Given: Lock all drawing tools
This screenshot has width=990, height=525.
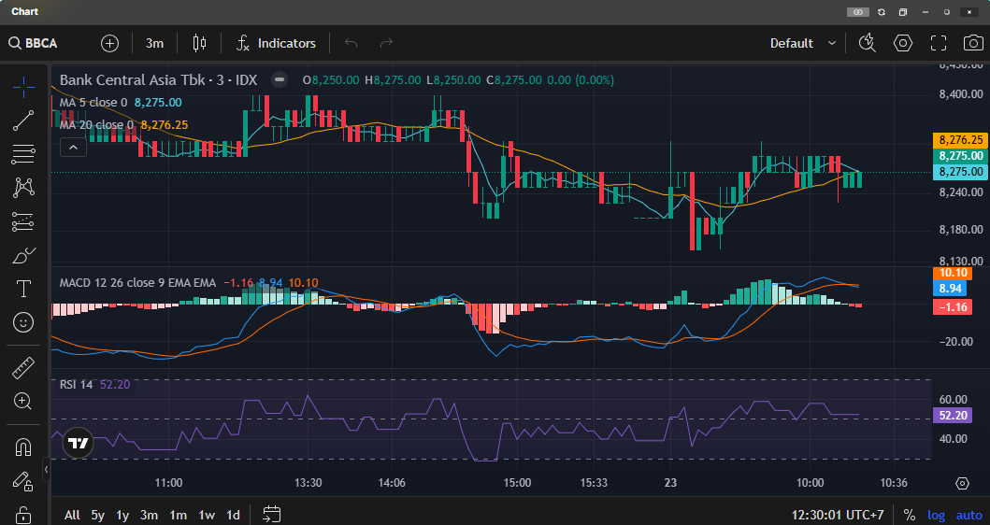Looking at the screenshot, I should (x=23, y=515).
